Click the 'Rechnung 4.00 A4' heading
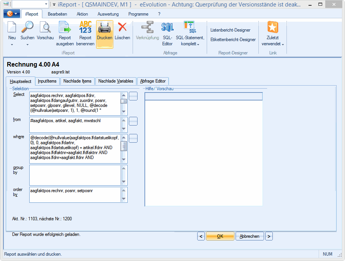The image size is (345, 261). (x=33, y=65)
